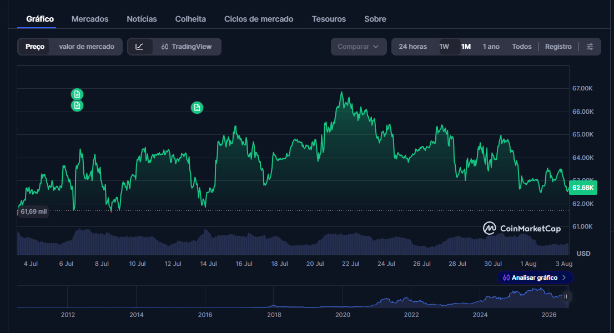Open the Sobre tab
The height and width of the screenshot is (333, 614).
point(375,19)
